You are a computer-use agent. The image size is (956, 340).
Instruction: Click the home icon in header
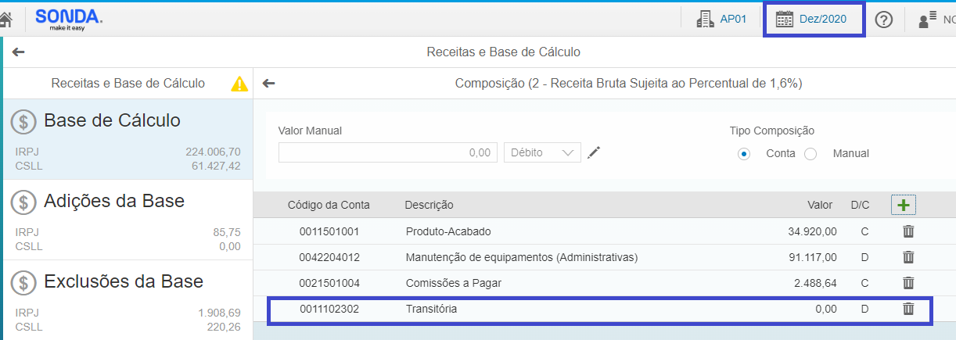(x=5, y=20)
